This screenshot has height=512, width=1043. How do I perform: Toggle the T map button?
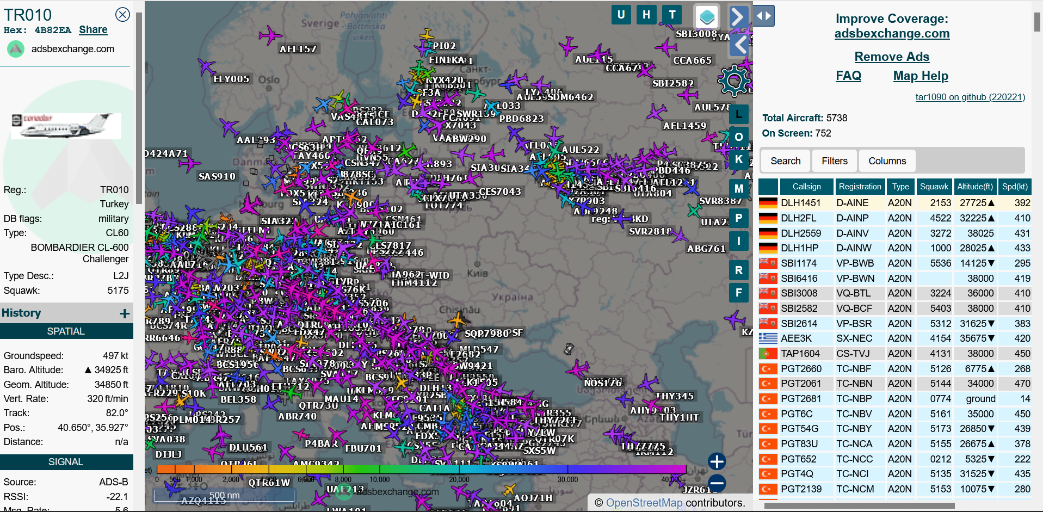[x=672, y=15]
